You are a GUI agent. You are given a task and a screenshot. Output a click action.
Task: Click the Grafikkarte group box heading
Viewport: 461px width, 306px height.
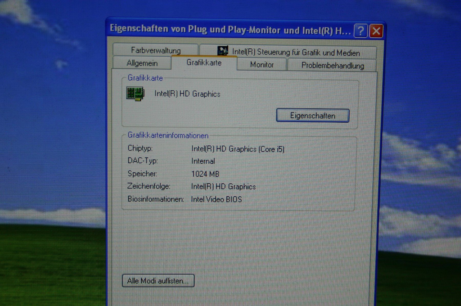(x=145, y=78)
